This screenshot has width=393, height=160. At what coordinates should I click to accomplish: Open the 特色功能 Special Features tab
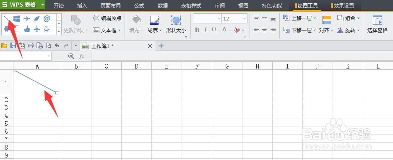272,5
